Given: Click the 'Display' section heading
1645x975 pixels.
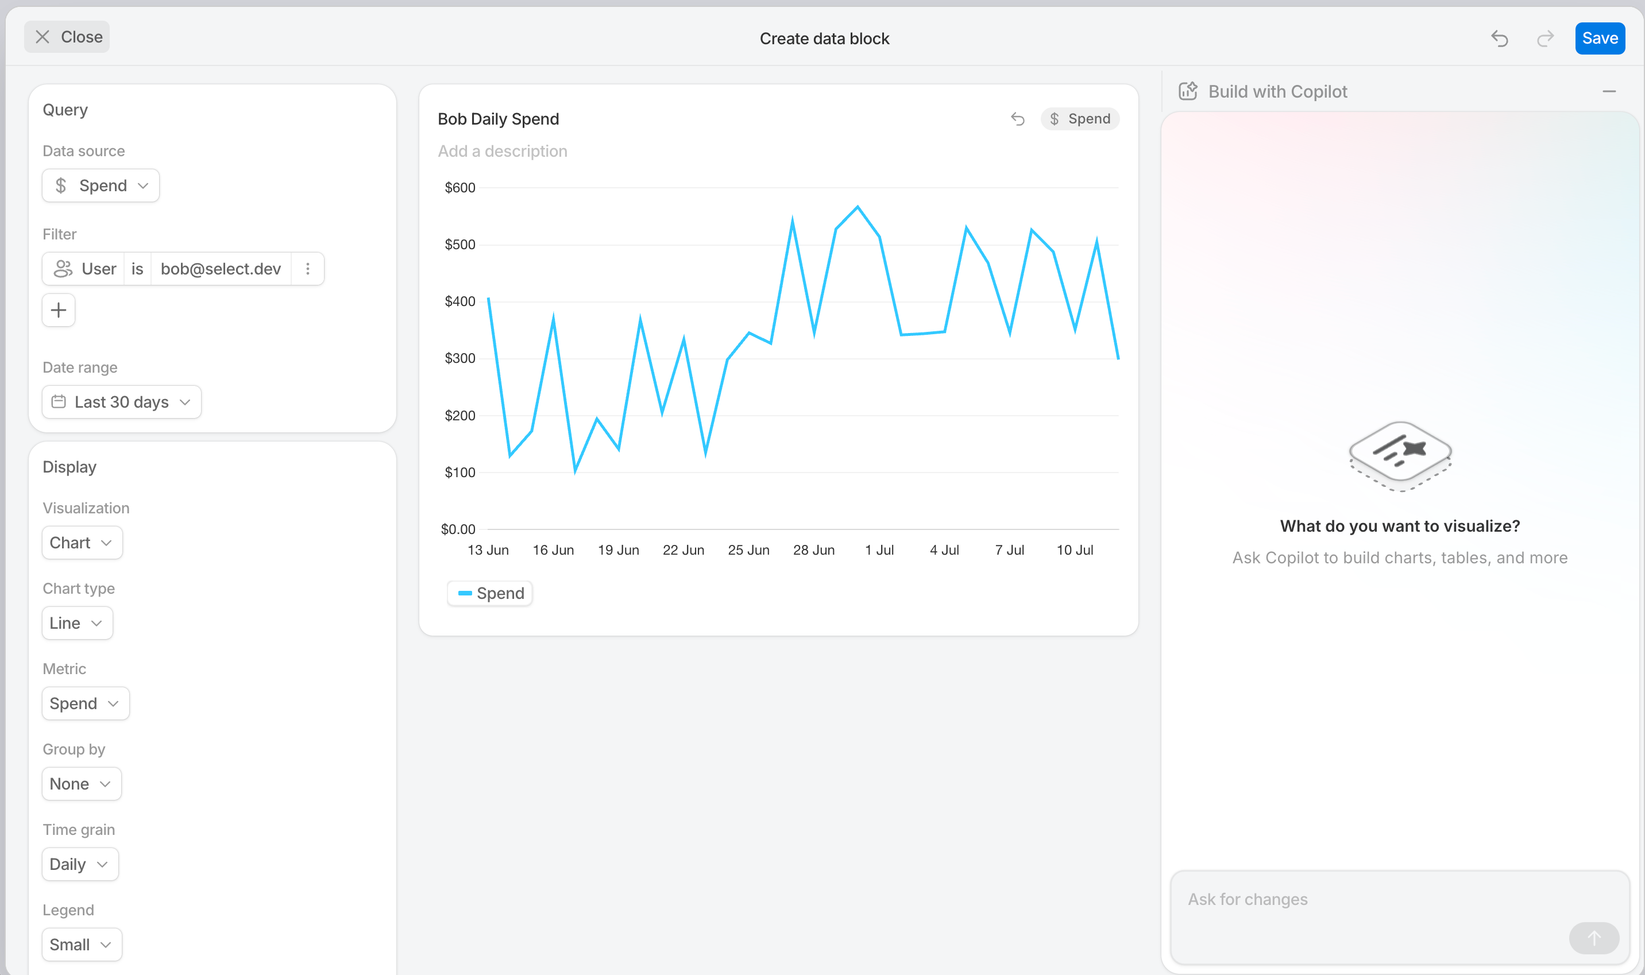Looking at the screenshot, I should tap(69, 467).
